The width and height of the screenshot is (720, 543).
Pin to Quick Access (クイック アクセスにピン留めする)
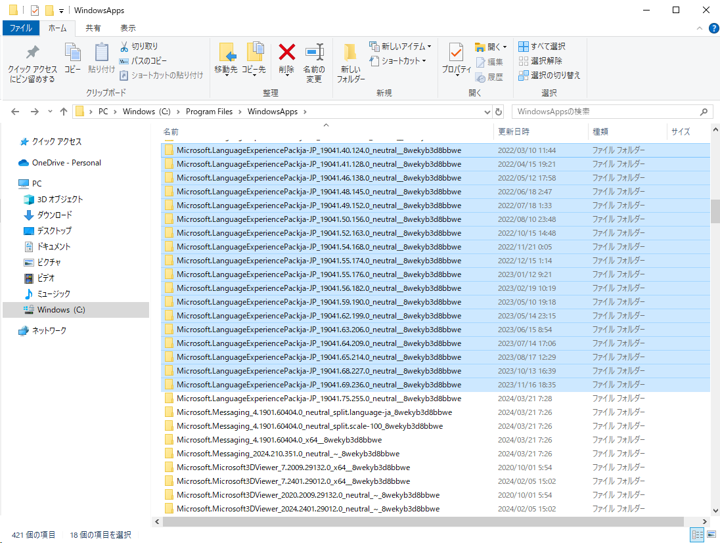32,63
